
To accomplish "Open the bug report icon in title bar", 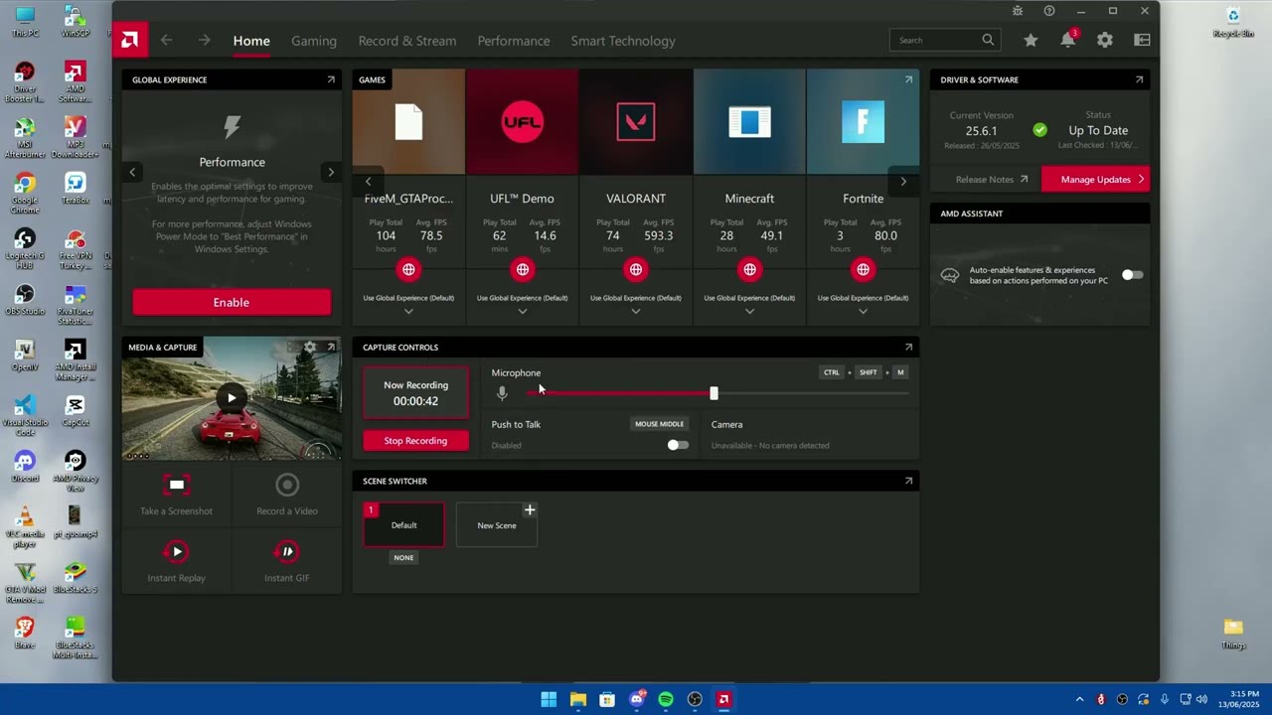I will coord(1018,11).
